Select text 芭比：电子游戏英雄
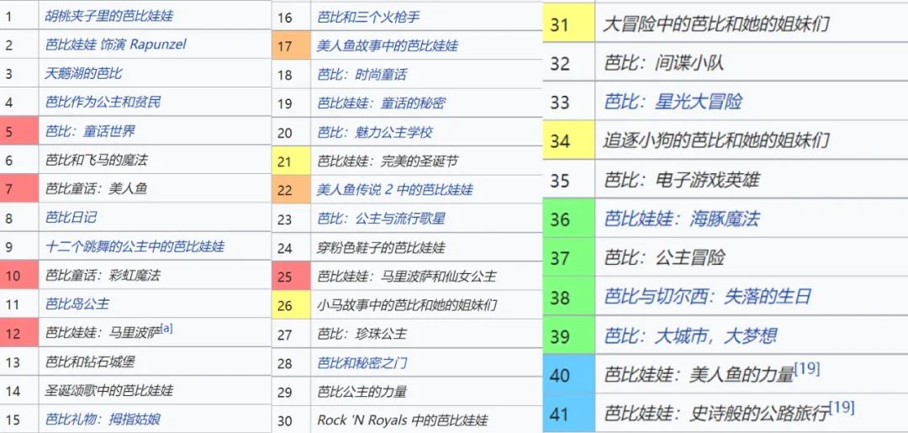 [682, 180]
